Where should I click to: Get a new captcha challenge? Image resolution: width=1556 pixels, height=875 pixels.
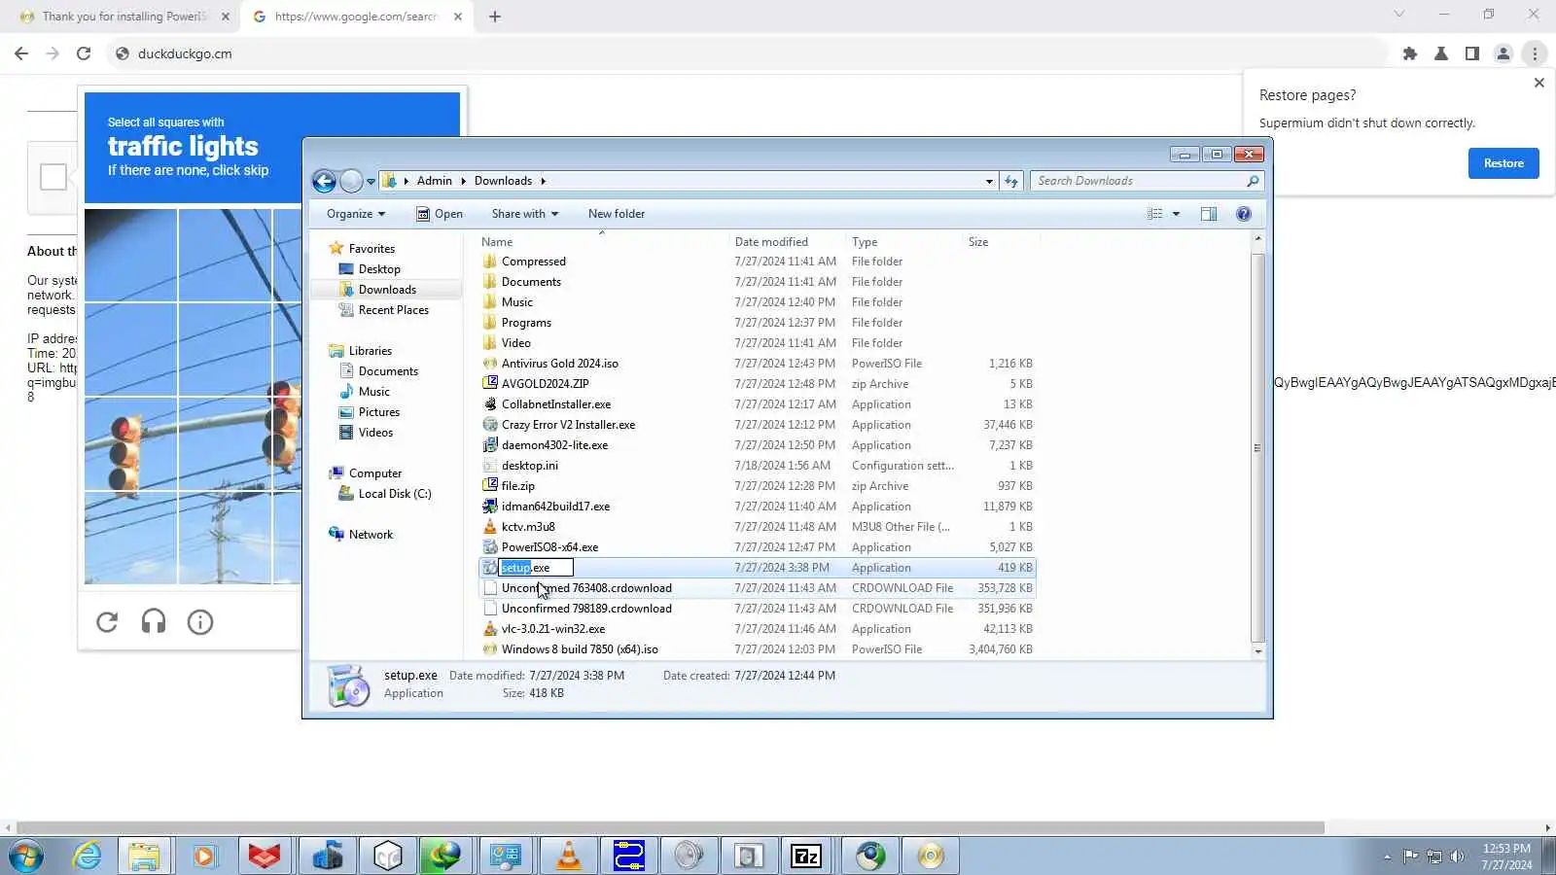107,622
